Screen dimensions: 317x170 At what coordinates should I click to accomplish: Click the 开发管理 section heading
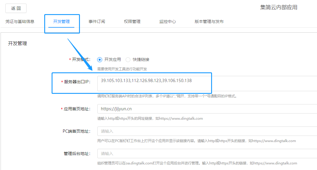pyautogui.click(x=17, y=44)
